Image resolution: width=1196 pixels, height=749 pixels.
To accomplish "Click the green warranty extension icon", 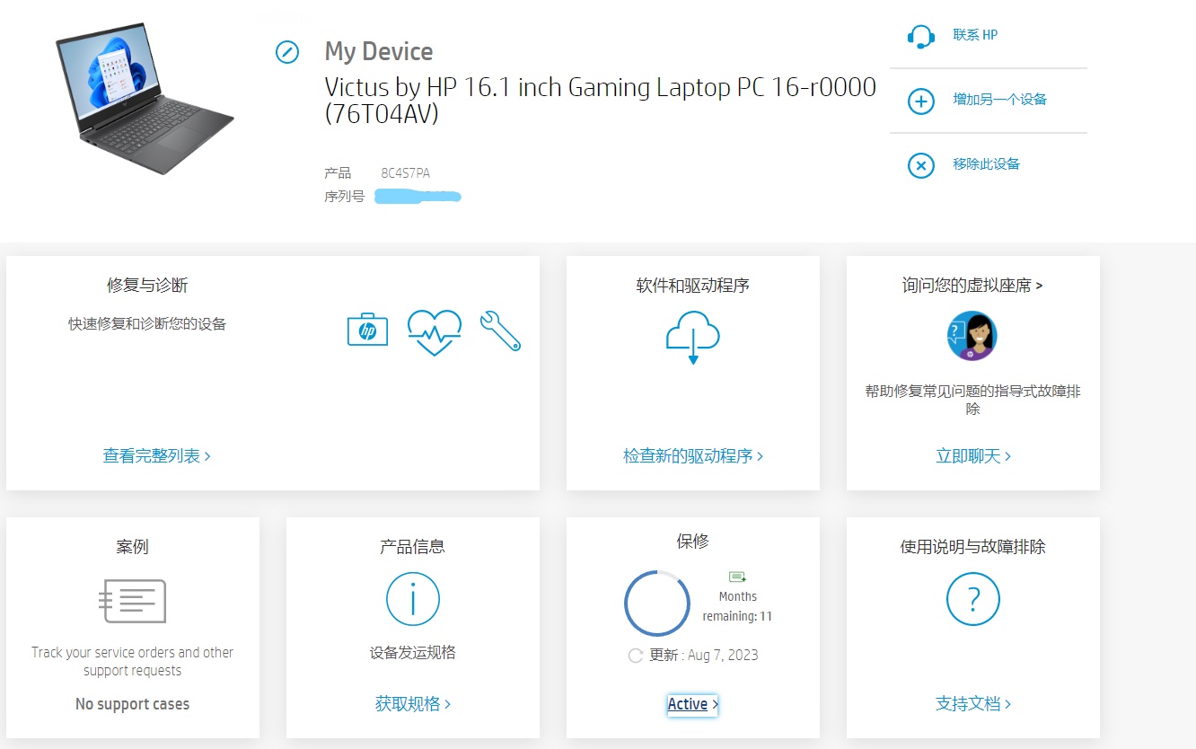I will tap(737, 577).
